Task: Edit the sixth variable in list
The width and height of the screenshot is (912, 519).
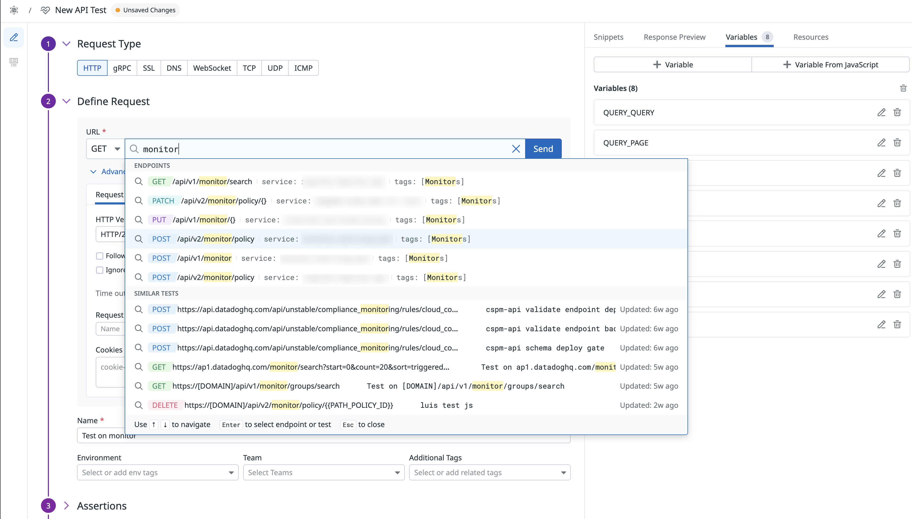Action: [881, 264]
